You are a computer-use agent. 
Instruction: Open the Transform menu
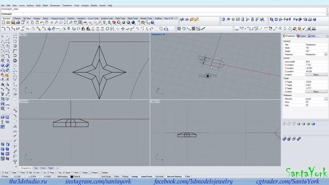click(67, 6)
